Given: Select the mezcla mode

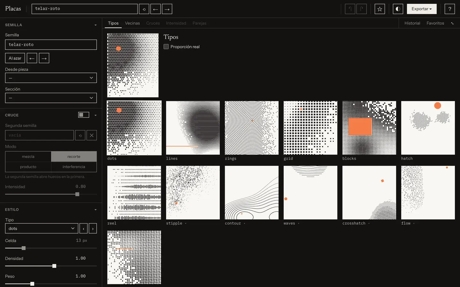Looking at the screenshot, I should coord(28,157).
